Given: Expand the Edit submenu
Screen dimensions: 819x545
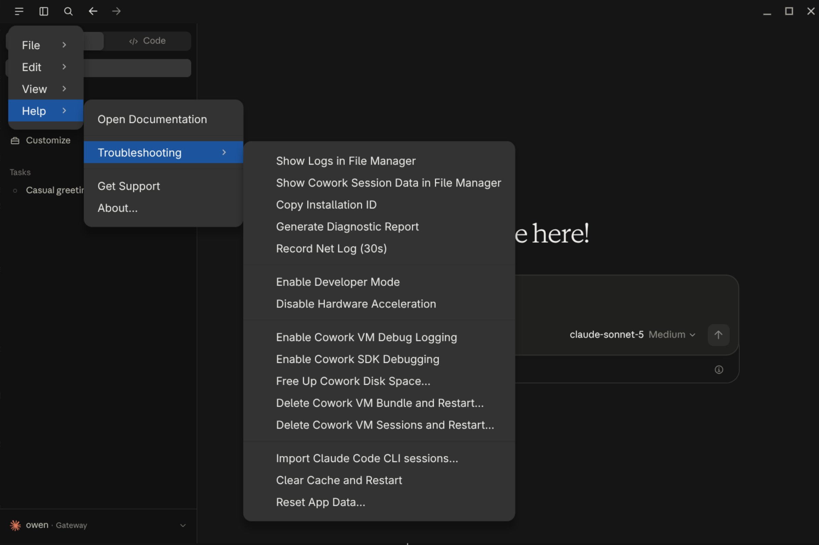Looking at the screenshot, I should click(46, 67).
